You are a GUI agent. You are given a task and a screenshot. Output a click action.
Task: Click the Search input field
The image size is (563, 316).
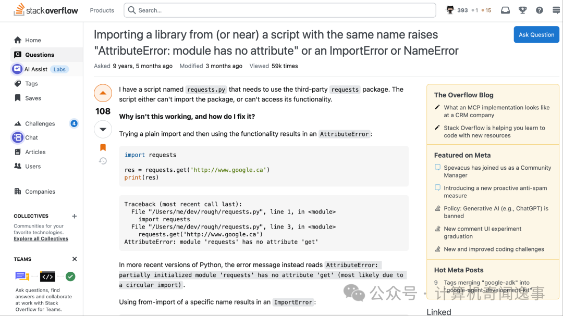(x=280, y=10)
